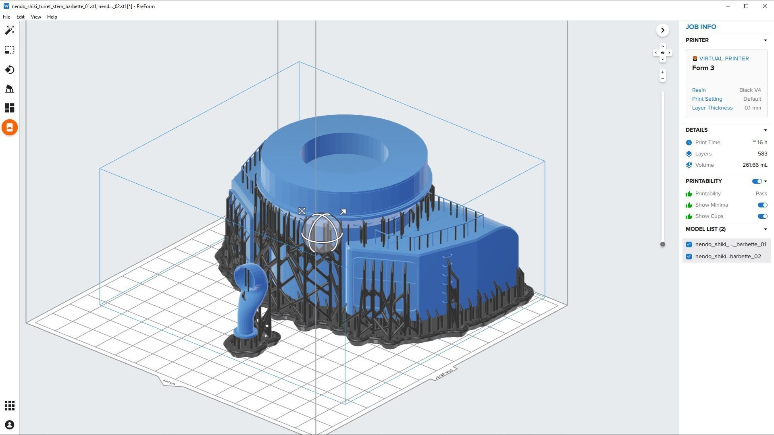The height and width of the screenshot is (435, 774).
Task: Open the apps grid icon
Action: (x=10, y=405)
